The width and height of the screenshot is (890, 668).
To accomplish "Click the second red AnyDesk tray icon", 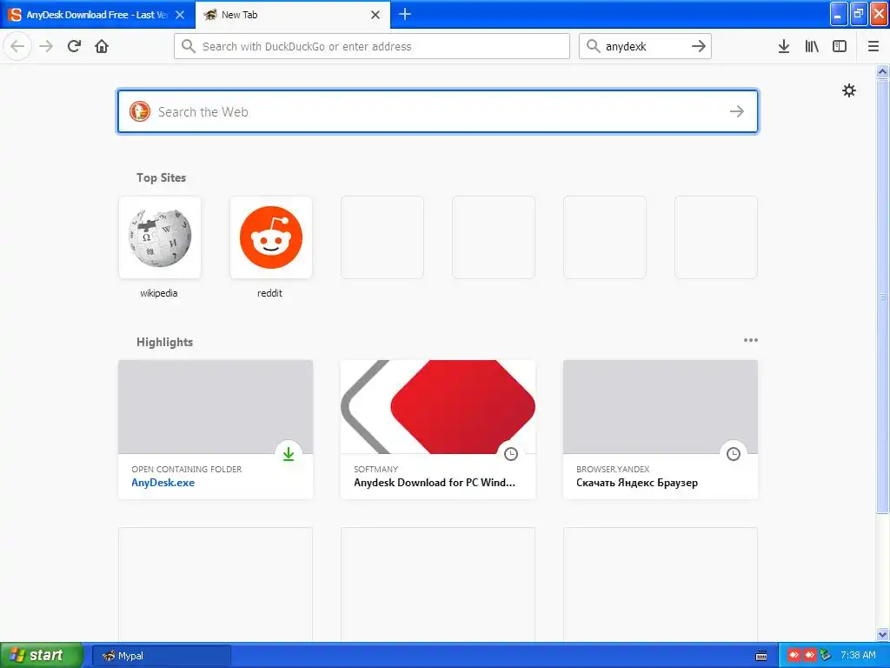I will tap(809, 656).
